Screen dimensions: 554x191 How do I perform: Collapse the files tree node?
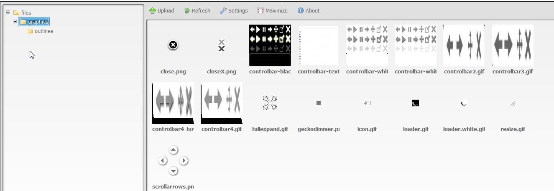tap(8, 13)
